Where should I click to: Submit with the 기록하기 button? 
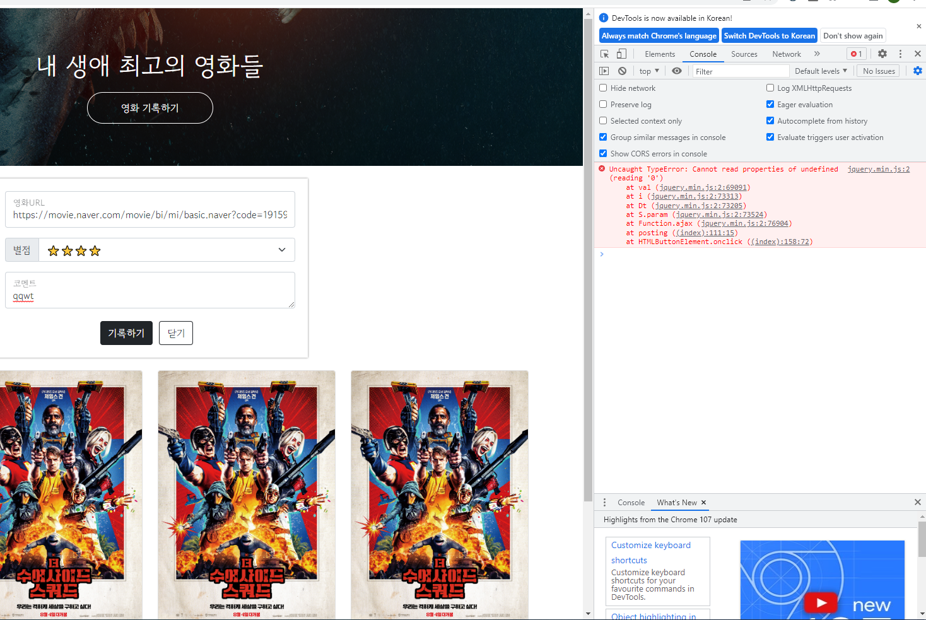tap(126, 333)
